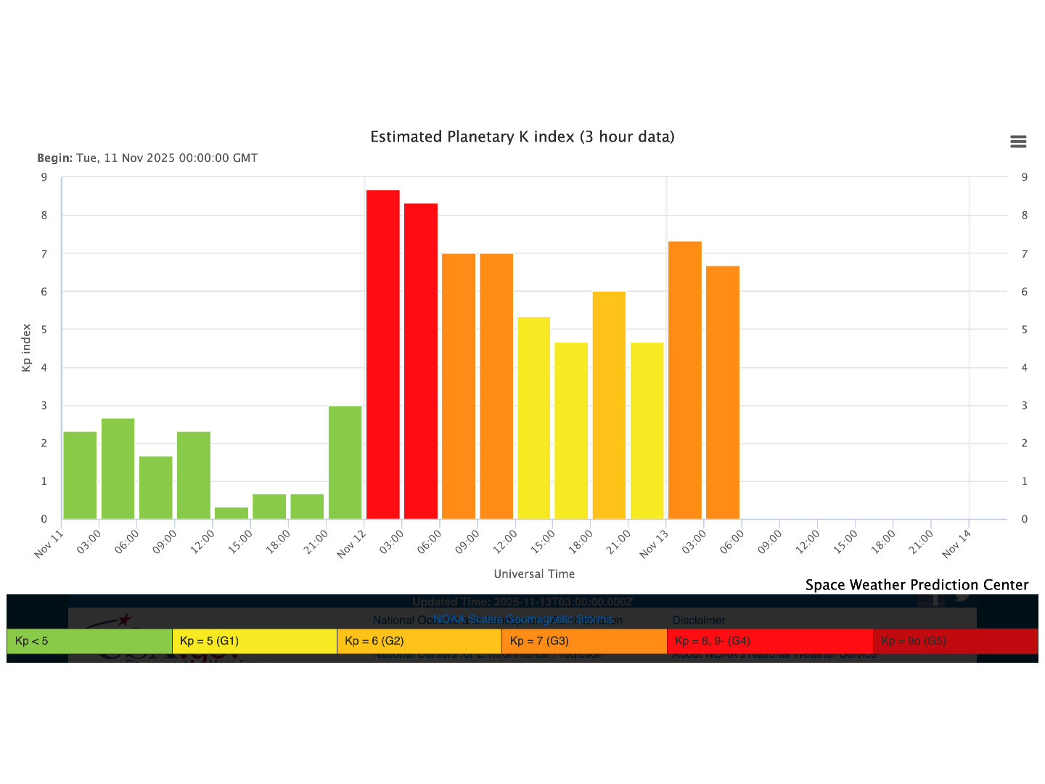This screenshot has height=784, width=1045.
Task: Select the green Kp < 5 legend swatch
Action: (89, 641)
